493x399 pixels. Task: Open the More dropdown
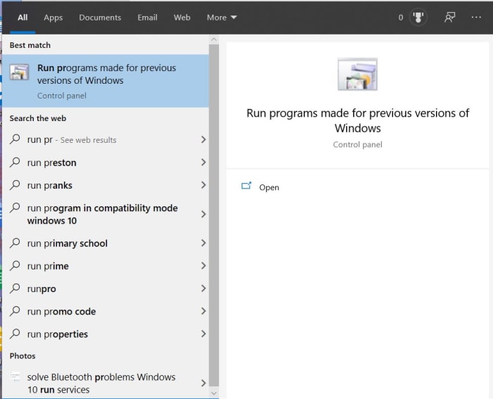click(x=222, y=18)
